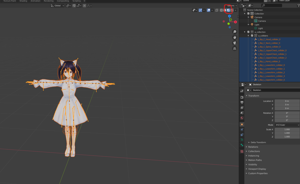This screenshot has width=300, height=184.
Task: Click the Location X value field
Action: (287, 101)
